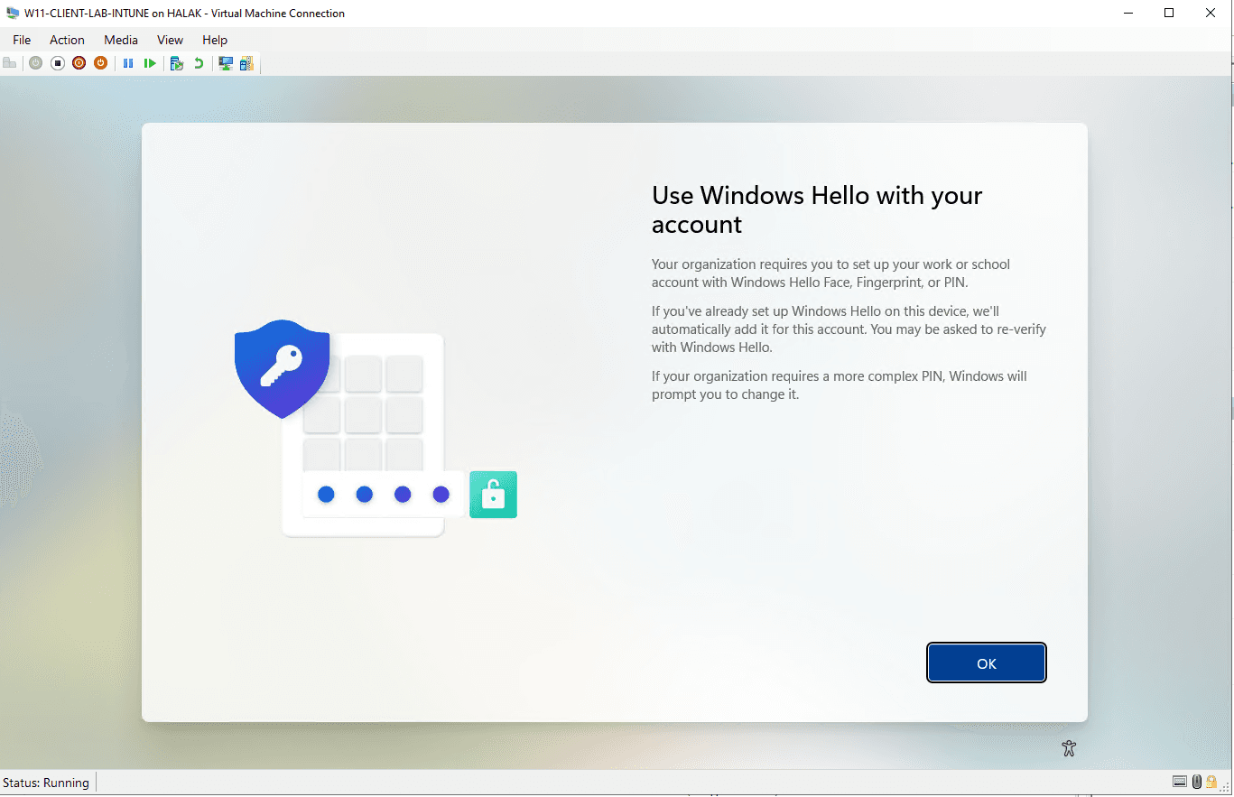Open the Help menu
1234x797 pixels.
coord(215,40)
